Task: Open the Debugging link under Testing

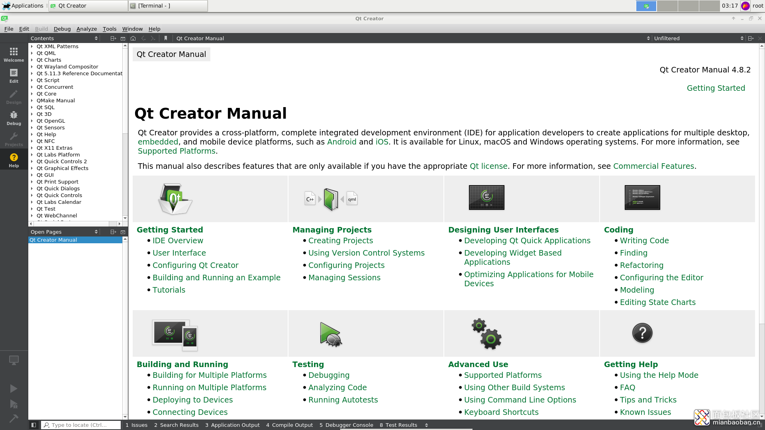Action: [329, 375]
